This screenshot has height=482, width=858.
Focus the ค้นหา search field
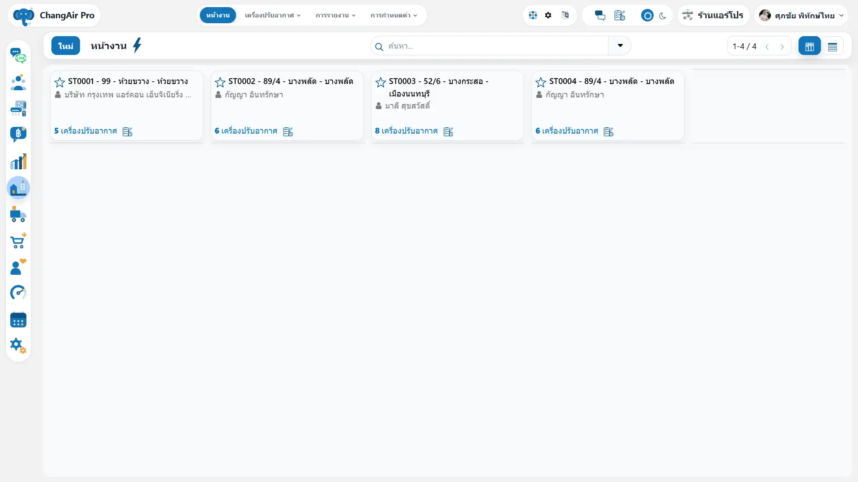496,46
